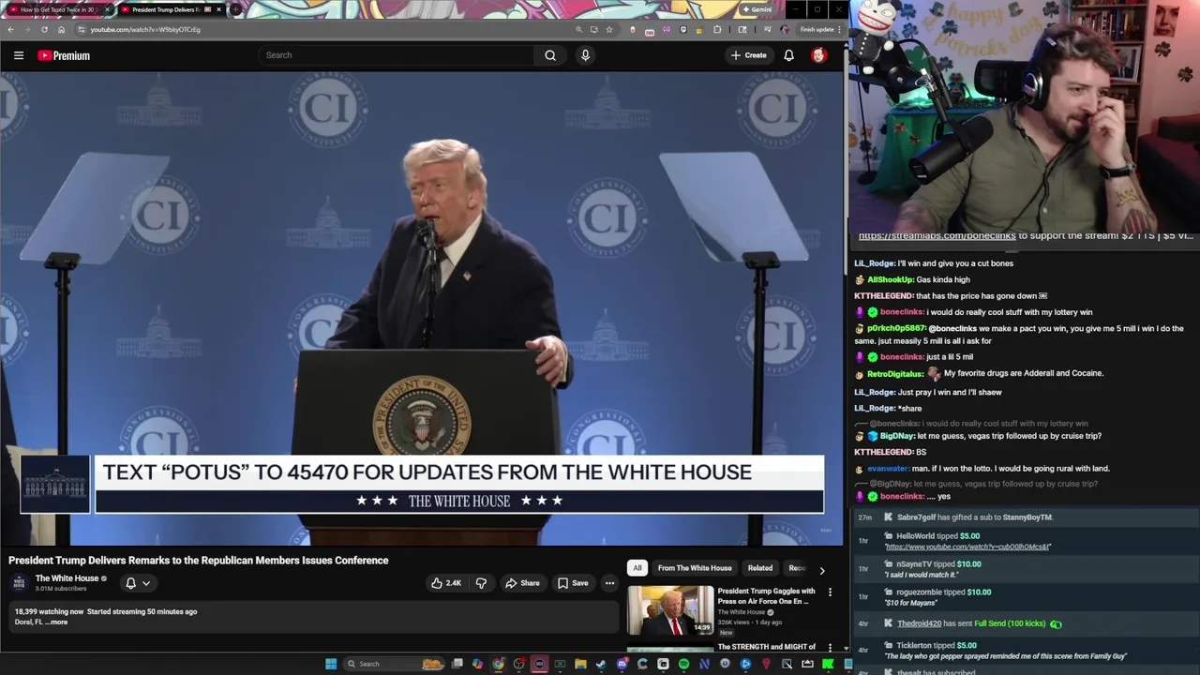Open more actions ellipsis below video
1200x675 pixels.
(609, 583)
